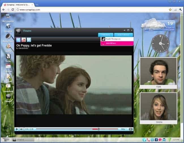Switch to the Theatre taskbar item

(x=23, y=140)
